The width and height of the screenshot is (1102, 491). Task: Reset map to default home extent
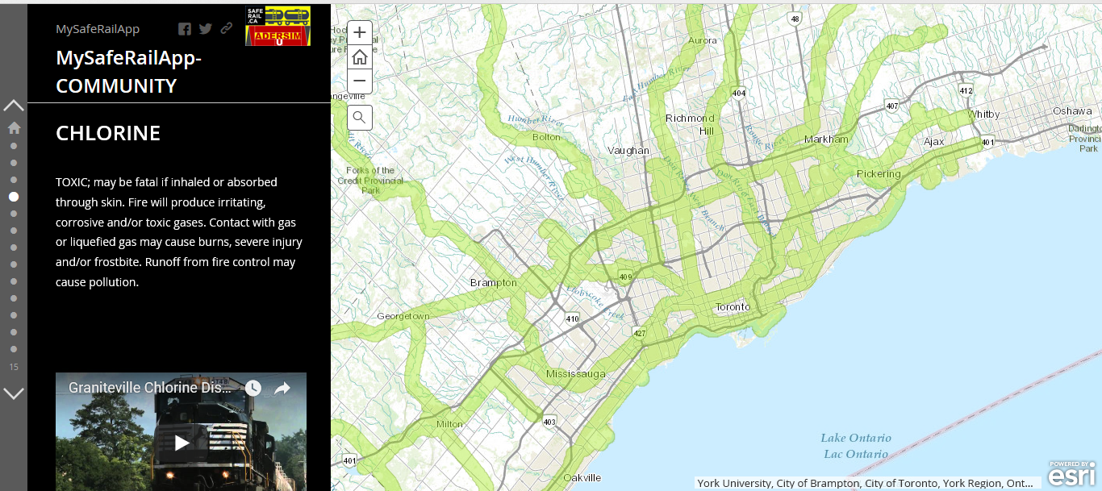tap(360, 57)
